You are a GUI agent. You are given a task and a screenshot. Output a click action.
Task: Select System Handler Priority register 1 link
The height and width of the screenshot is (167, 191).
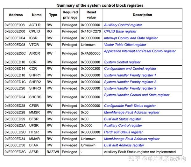coord(130,75)
